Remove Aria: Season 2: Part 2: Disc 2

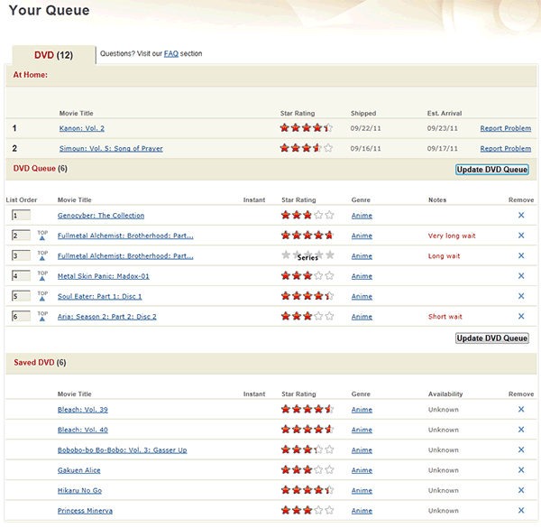(x=521, y=316)
